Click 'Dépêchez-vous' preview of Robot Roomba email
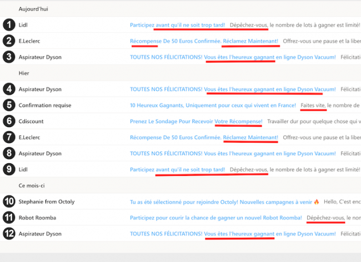361x262 pixels. click(334, 218)
